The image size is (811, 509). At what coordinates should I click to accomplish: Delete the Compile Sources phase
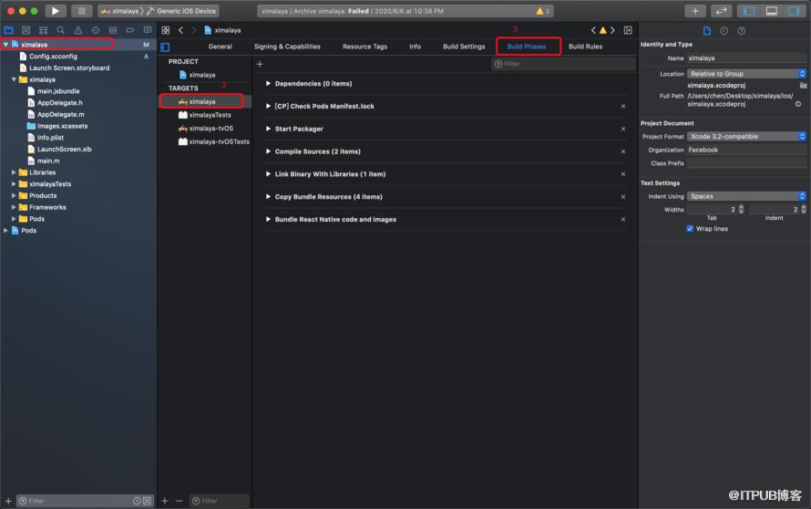tap(622, 151)
